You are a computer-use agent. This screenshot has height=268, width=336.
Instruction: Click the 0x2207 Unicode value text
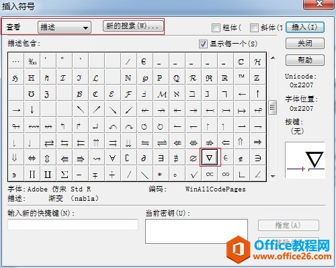point(301,85)
